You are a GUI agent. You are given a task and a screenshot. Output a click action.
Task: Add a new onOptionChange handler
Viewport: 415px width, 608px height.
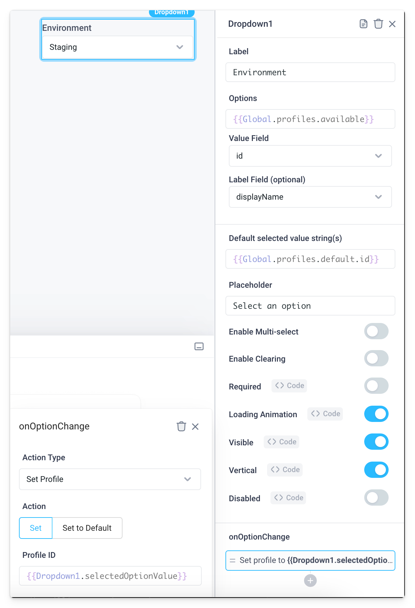point(310,581)
